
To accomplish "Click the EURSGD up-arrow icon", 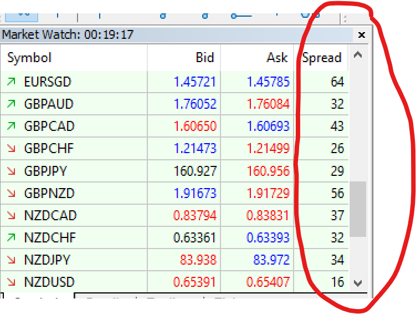I will (x=11, y=82).
